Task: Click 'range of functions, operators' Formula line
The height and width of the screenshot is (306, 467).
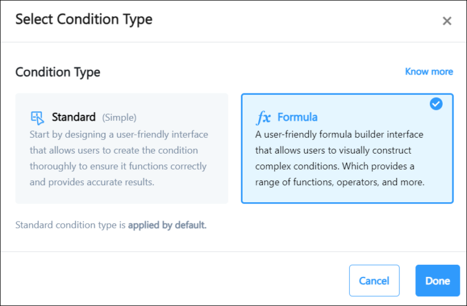Action: pyautogui.click(x=340, y=182)
